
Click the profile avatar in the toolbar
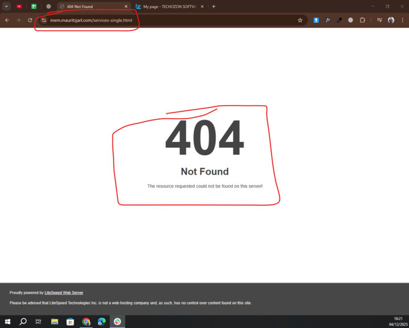[x=391, y=20]
